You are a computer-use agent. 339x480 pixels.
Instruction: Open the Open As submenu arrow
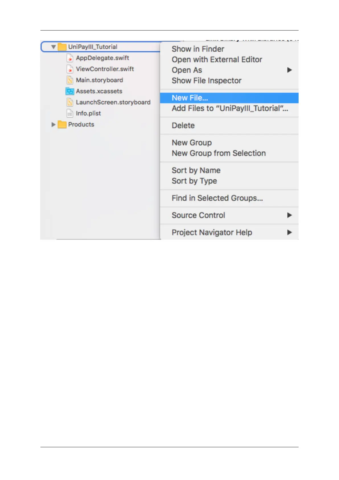[289, 70]
